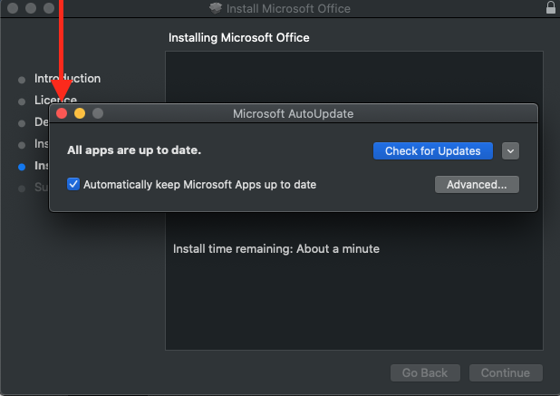Click the Install Microsoft Office window title
Image resolution: width=560 pixels, height=396 pixels.
coord(290,9)
